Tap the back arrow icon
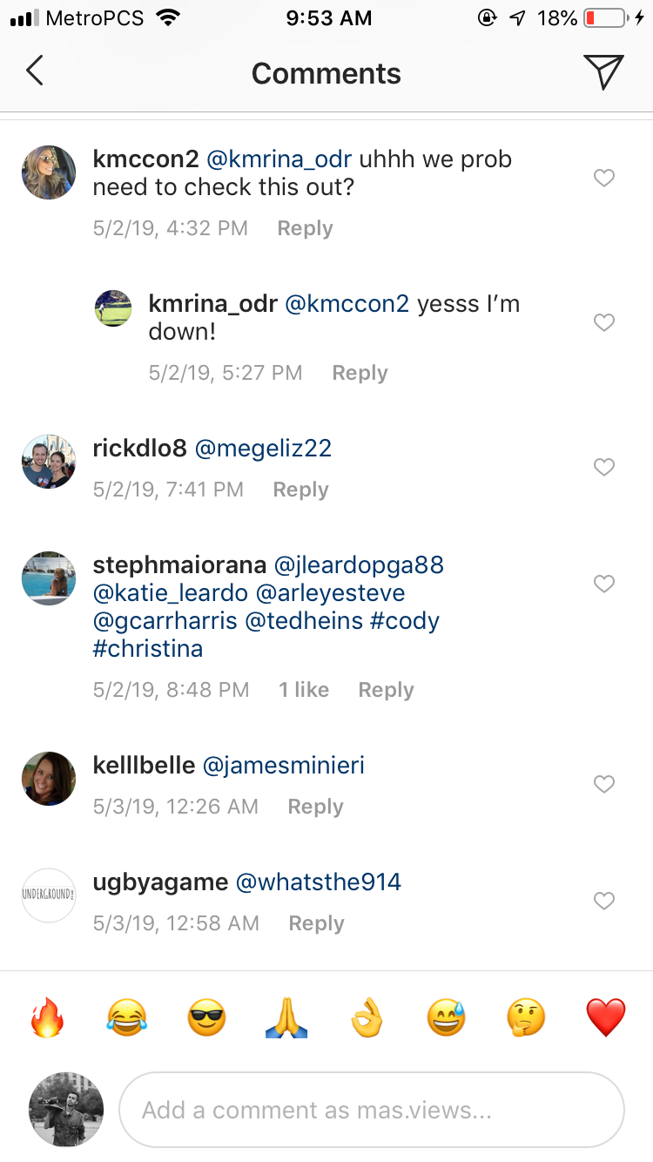This screenshot has height=1162, width=653. [x=35, y=71]
